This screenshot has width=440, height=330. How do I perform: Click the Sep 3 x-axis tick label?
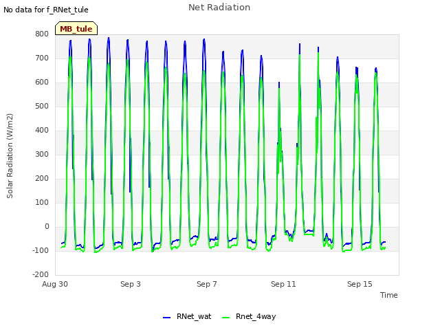click(131, 284)
